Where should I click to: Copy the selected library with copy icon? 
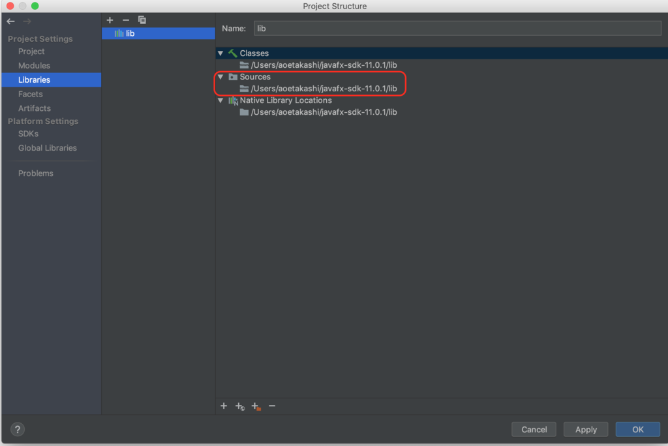coord(142,20)
